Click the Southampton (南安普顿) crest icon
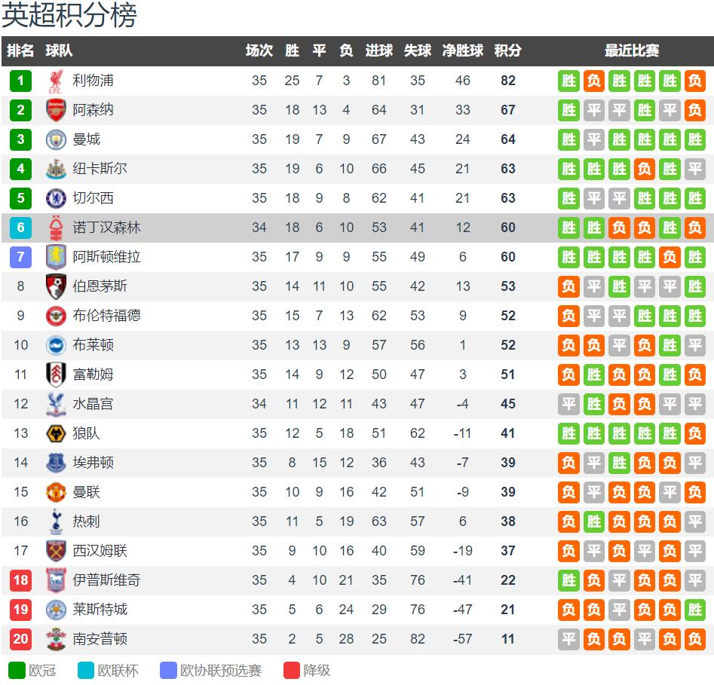Screen dimensions: 714x685 pos(56,639)
